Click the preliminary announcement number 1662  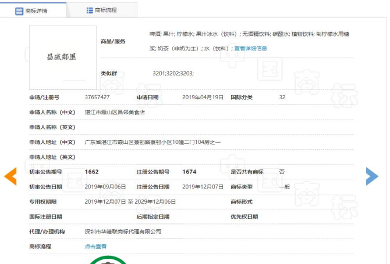pos(92,172)
